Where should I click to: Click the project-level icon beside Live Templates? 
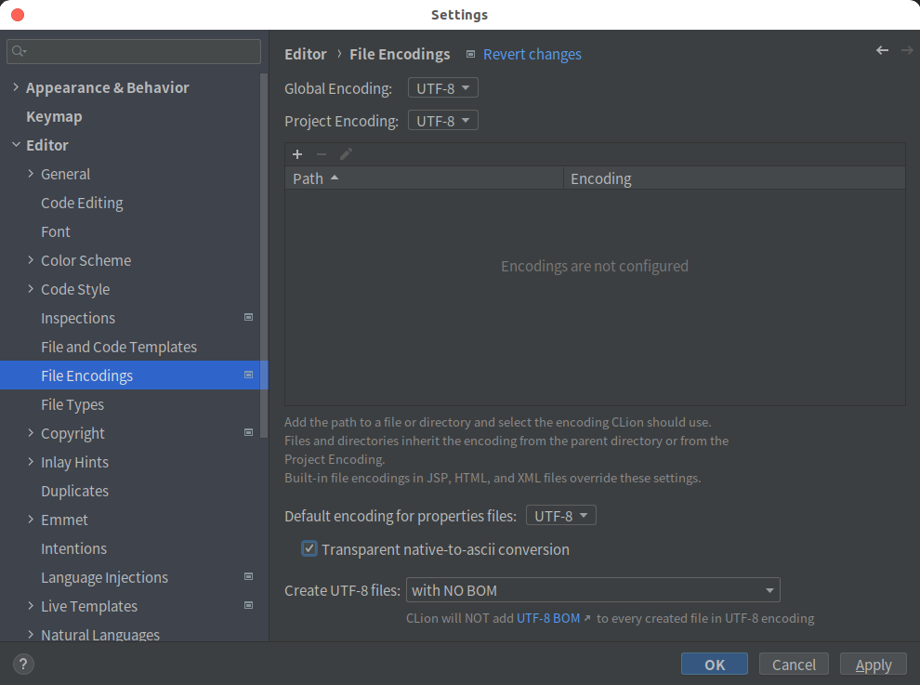248,605
